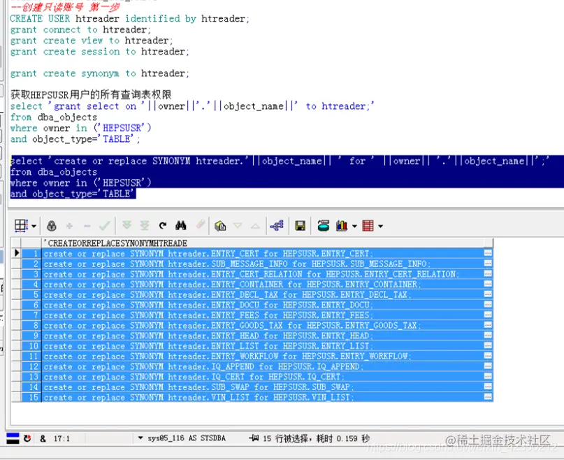Image resolution: width=564 pixels, height=460 pixels.
Task: Click the grid select-cells icon in results toolbar
Action: [21, 226]
